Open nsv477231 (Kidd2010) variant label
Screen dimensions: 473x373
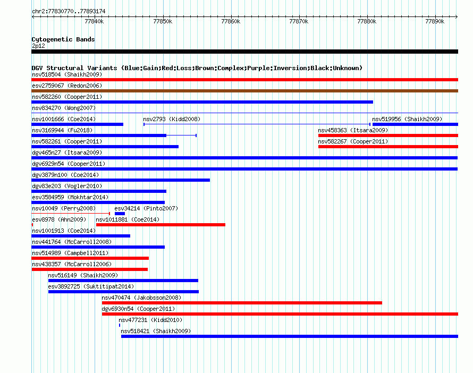pyautogui.click(x=150, y=320)
